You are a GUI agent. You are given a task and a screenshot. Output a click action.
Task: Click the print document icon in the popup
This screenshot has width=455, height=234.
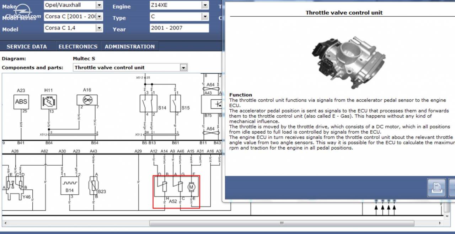coord(436,188)
